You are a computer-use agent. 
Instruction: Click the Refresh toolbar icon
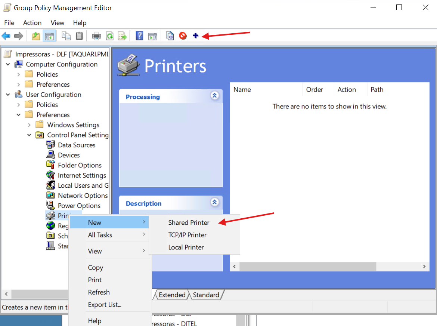[x=110, y=36]
